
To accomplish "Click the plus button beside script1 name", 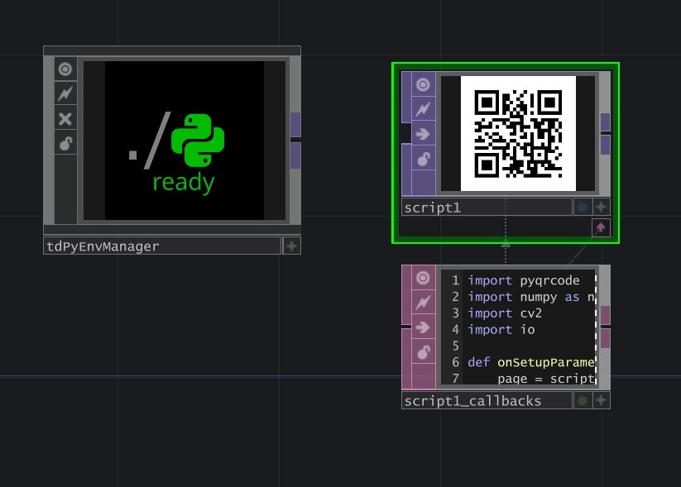I will (x=601, y=208).
